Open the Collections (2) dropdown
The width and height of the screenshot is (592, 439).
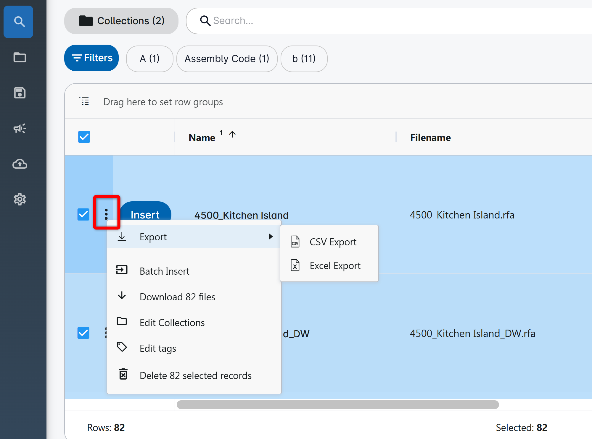tap(121, 21)
